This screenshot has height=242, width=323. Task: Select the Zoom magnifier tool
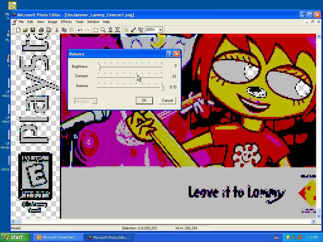click(x=103, y=30)
